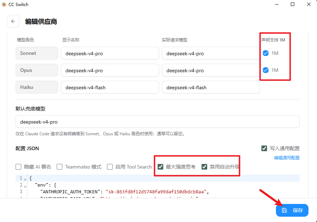Enable Teammates 模式 checkbox
This screenshot has height=222, width=317.
[x=60, y=167]
